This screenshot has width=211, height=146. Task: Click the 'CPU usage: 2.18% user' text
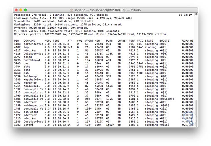pyautogui.click(x=77, y=18)
